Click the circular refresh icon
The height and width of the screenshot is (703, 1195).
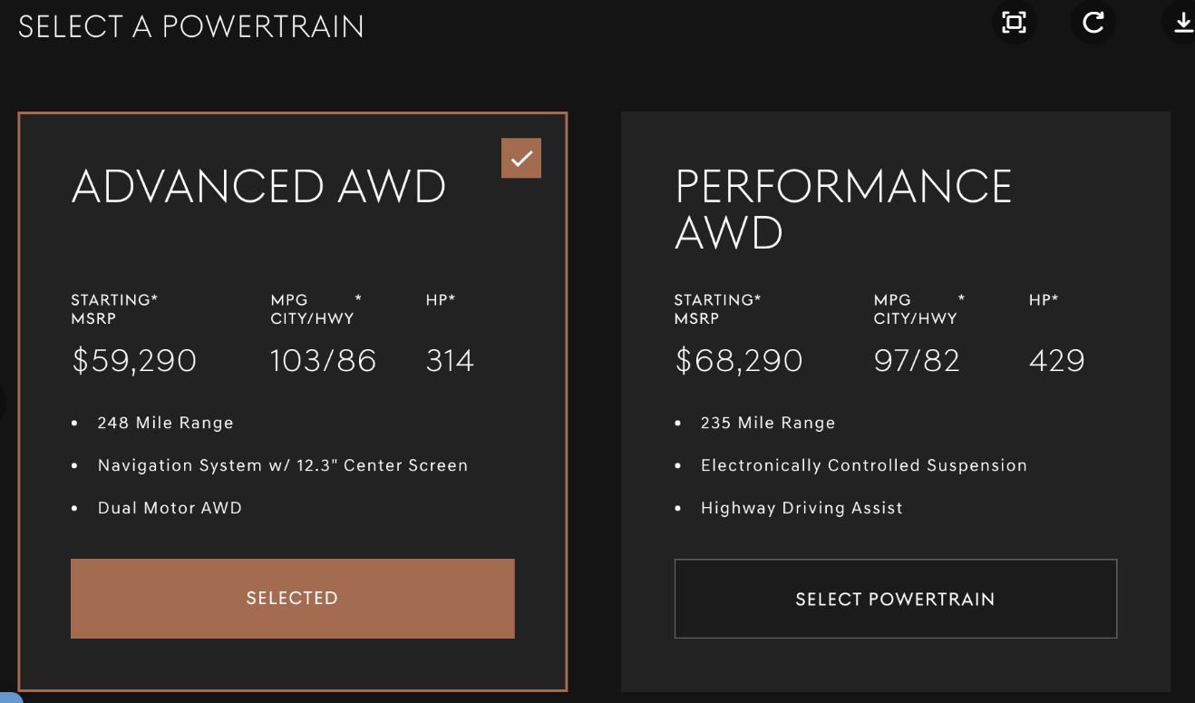point(1093,23)
